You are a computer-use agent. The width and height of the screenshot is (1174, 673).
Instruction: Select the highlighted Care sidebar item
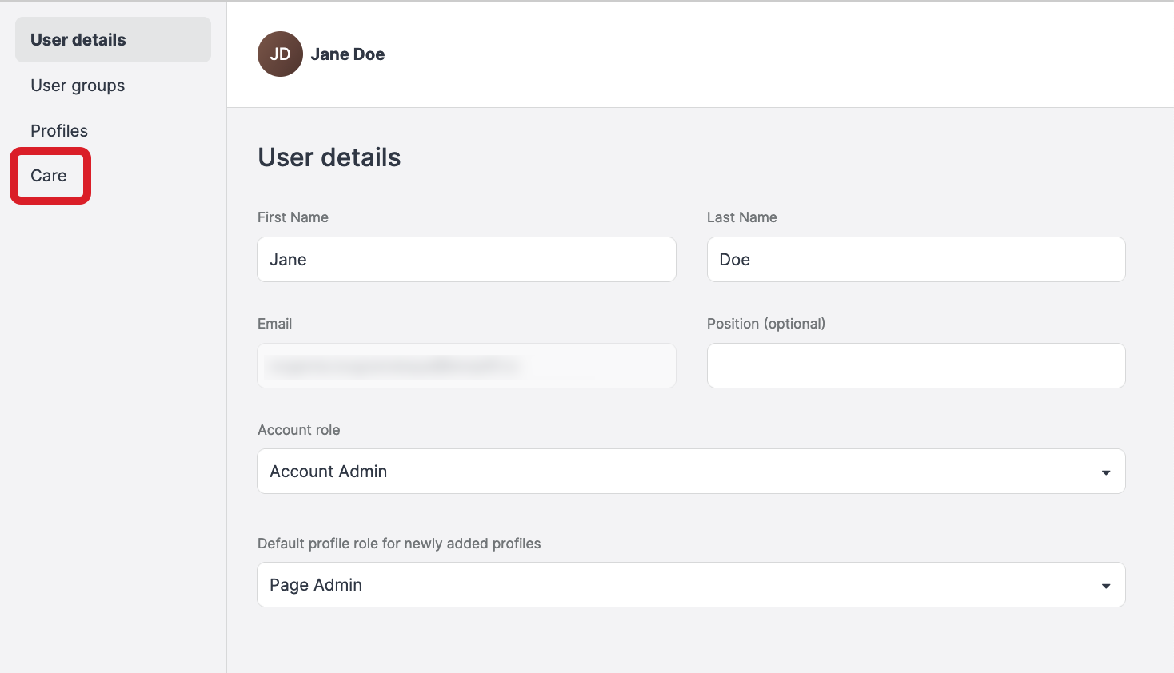49,176
